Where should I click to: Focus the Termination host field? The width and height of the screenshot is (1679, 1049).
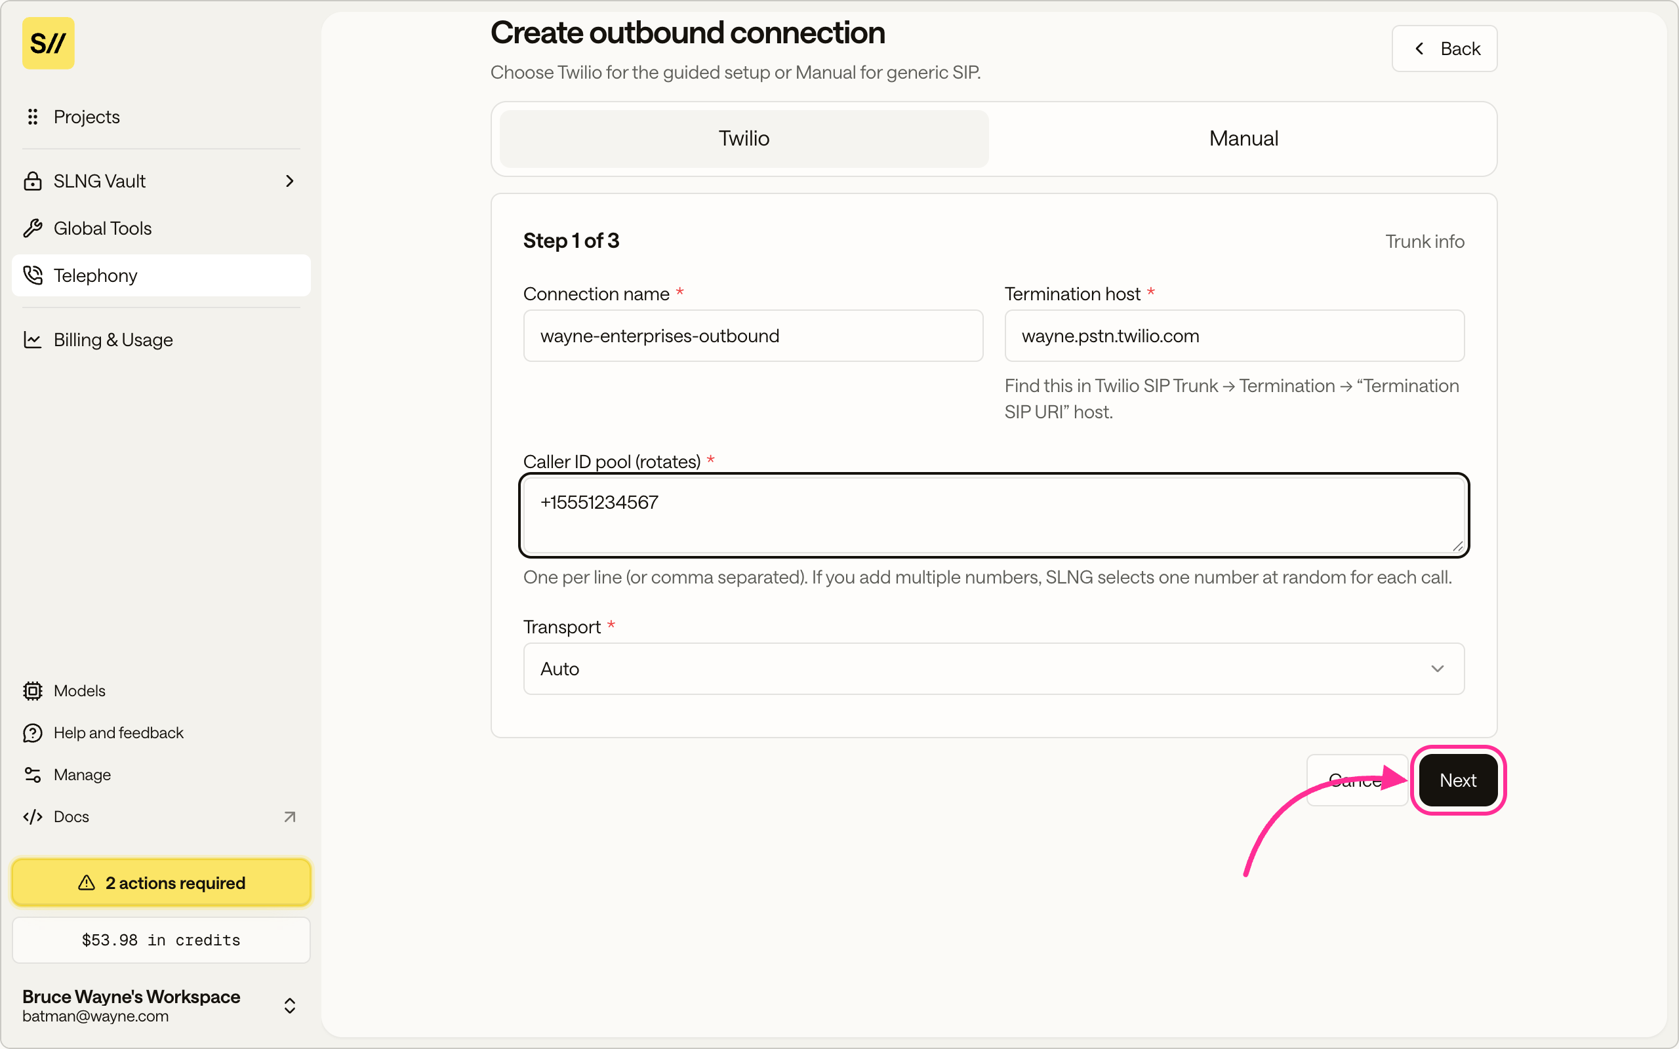(1234, 336)
